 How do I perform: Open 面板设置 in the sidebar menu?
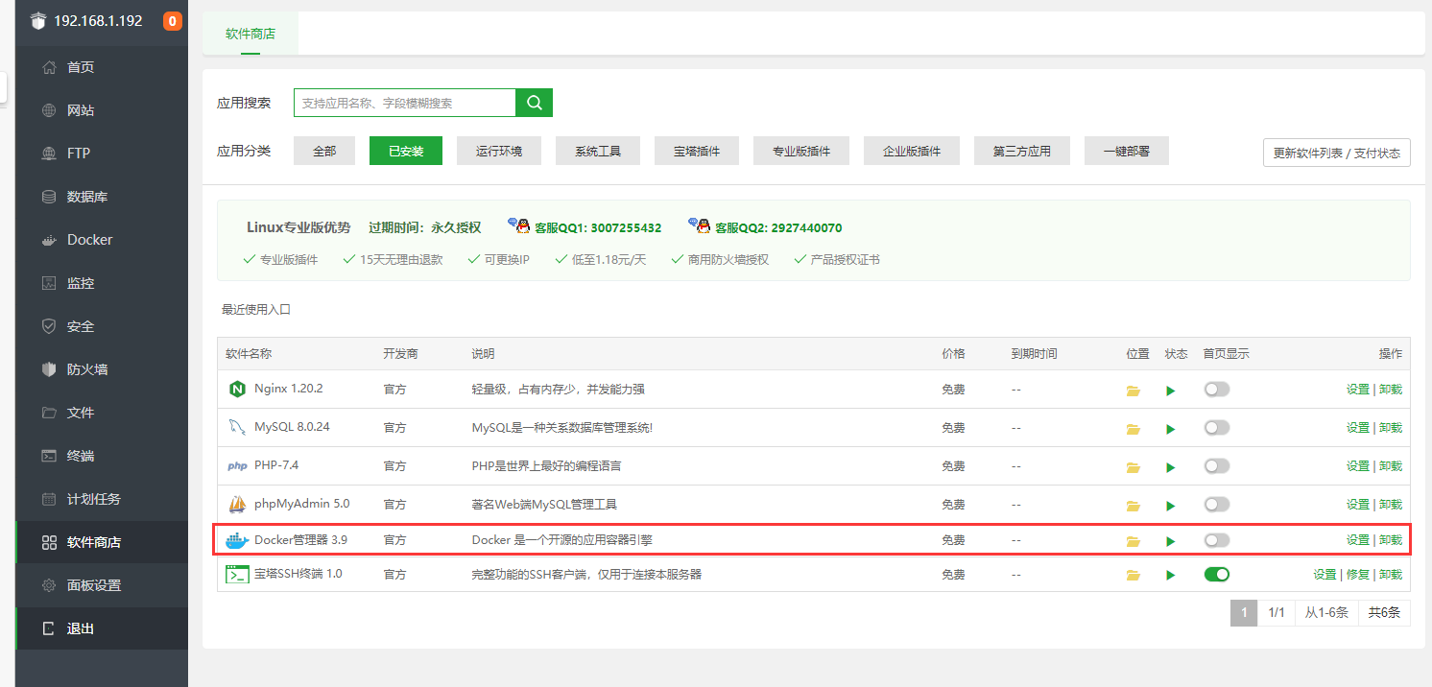tap(102, 585)
